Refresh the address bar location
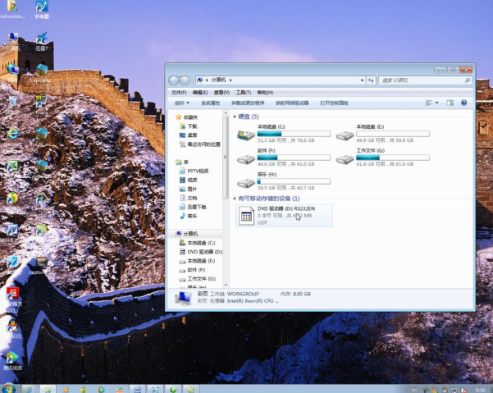The height and width of the screenshot is (393, 493). point(371,80)
